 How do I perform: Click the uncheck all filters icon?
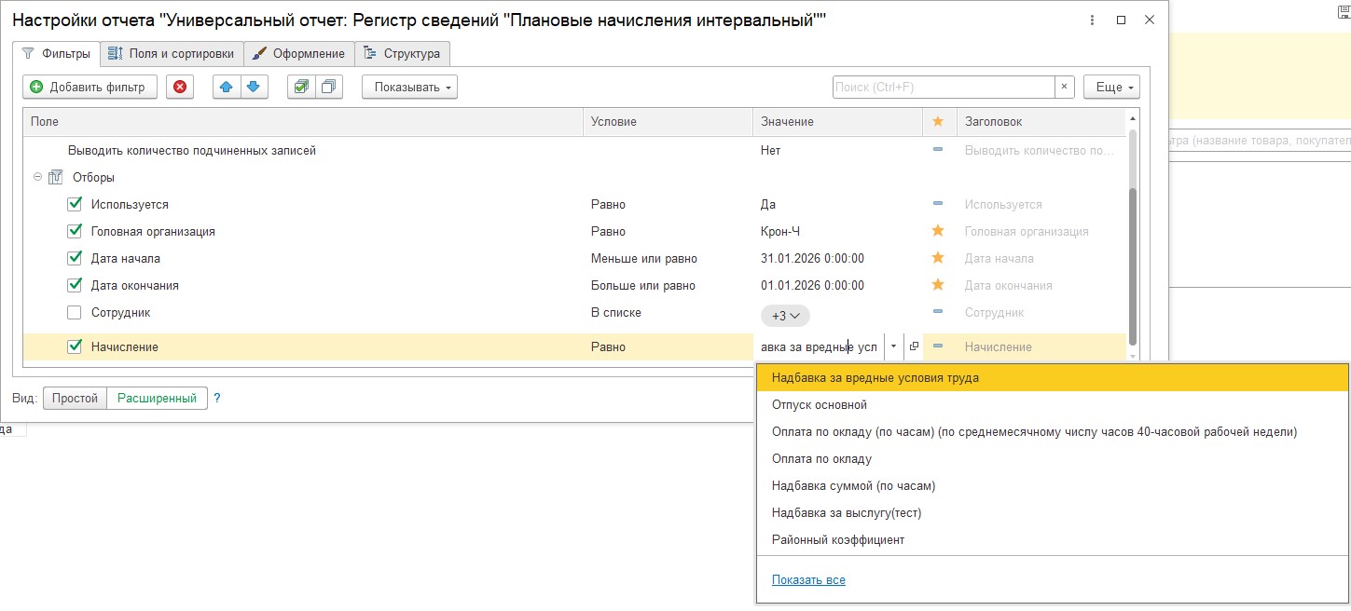coord(328,87)
